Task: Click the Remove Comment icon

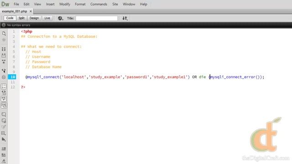Action: (x=4, y=121)
